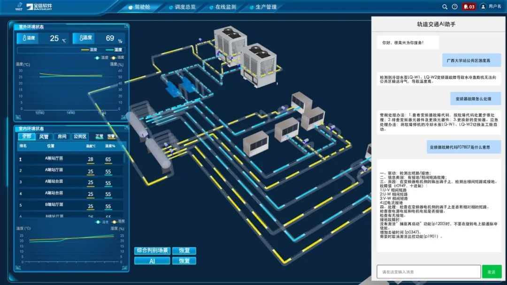Click the user avatar icon
The image size is (507, 285).
tap(483, 7)
